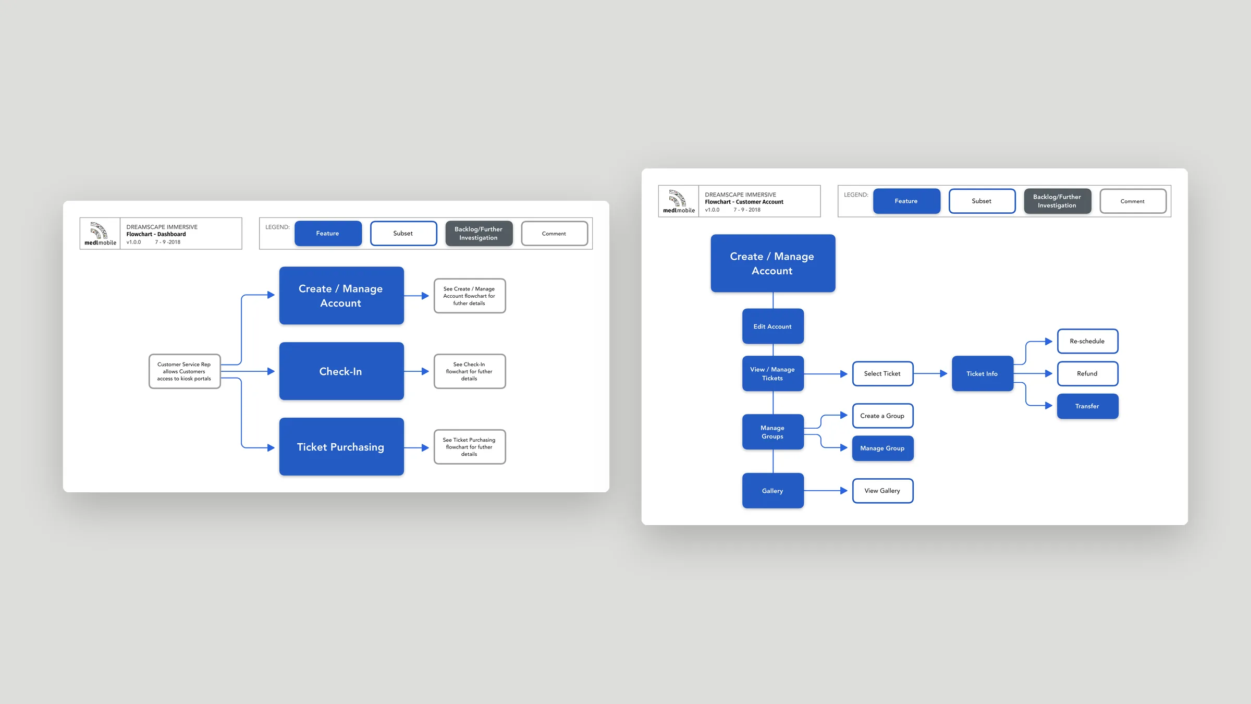
Task: Select the Customer Service Rep comment box
Action: pos(185,371)
